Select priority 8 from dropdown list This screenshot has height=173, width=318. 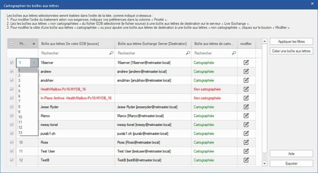click(x=28, y=107)
